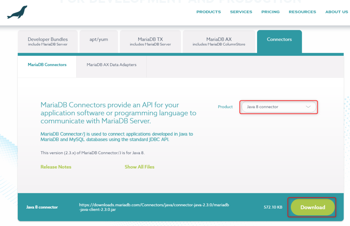Open the ABOUT US menu
The image size is (350, 226).
pos(337,12)
